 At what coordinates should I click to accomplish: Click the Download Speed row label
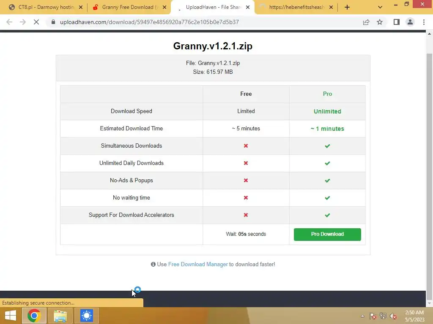click(132, 111)
